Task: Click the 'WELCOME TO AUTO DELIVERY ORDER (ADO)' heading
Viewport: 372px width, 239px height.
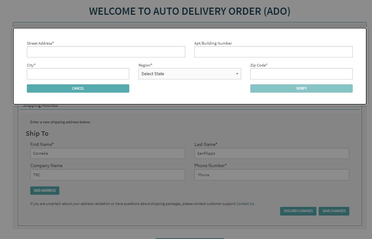Action: (x=189, y=11)
